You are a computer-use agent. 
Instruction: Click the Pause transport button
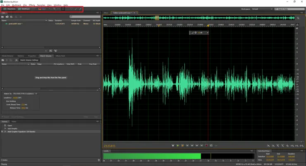click(182, 146)
